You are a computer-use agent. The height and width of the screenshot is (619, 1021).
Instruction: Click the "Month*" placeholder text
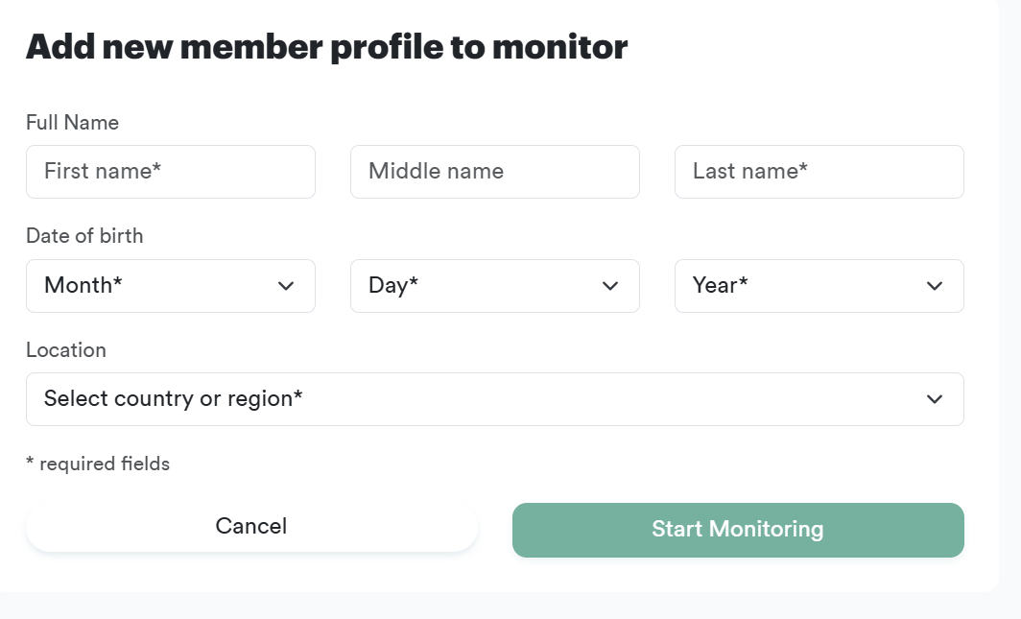(x=83, y=285)
